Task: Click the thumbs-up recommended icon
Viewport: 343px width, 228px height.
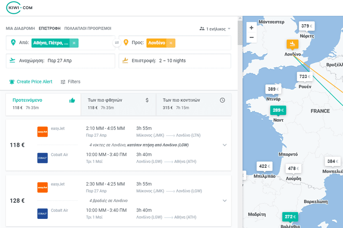Action: (72, 100)
